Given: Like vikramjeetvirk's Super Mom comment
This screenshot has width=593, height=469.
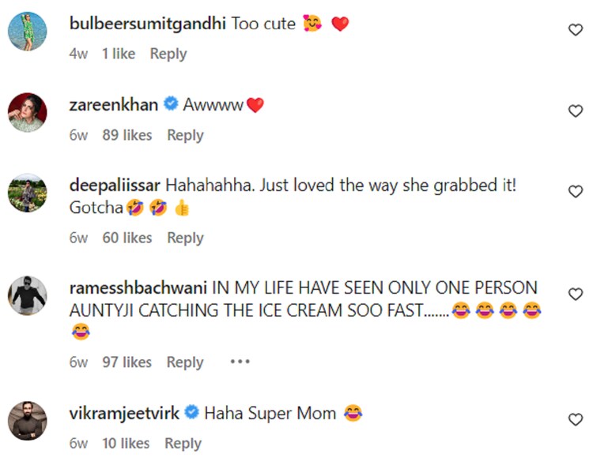Looking at the screenshot, I should pyautogui.click(x=576, y=420).
